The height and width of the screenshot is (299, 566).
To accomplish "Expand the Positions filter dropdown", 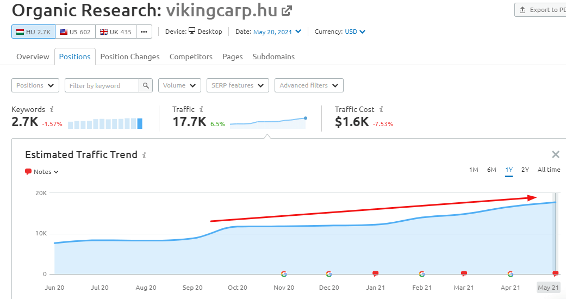I will tap(35, 85).
